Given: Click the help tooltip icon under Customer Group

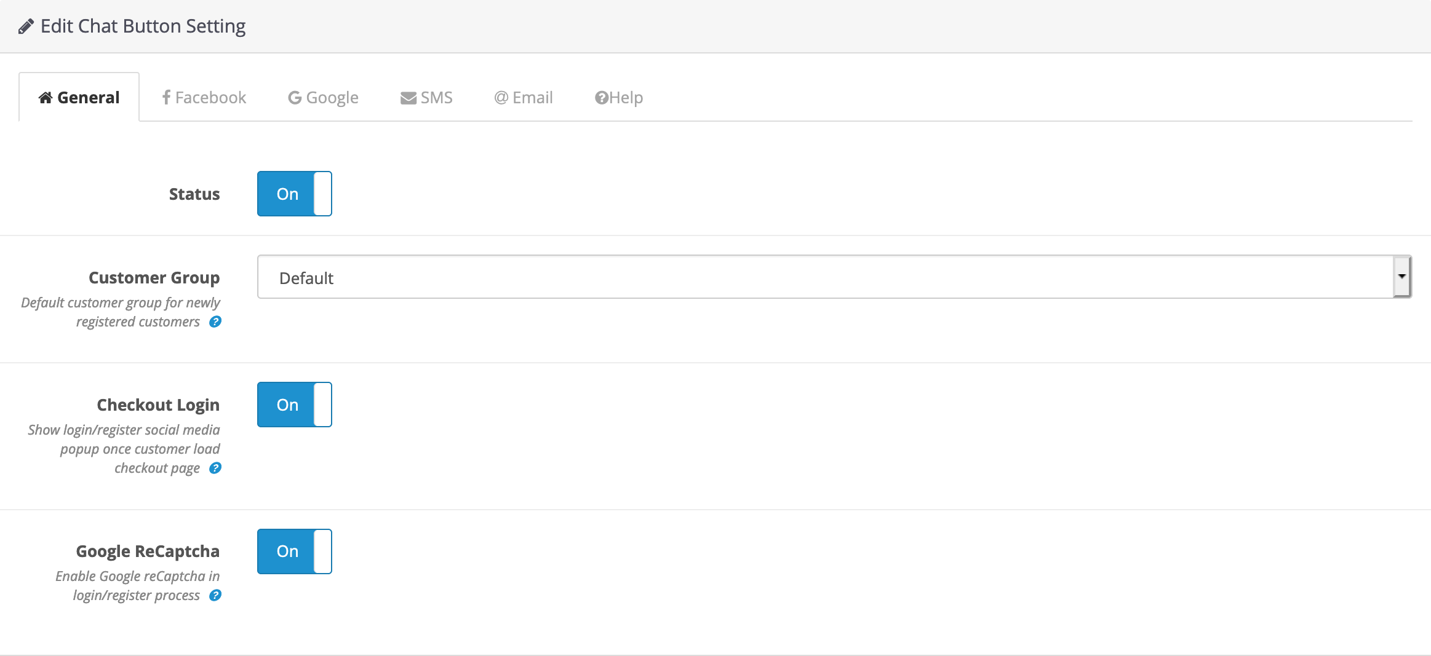Looking at the screenshot, I should 215,322.
